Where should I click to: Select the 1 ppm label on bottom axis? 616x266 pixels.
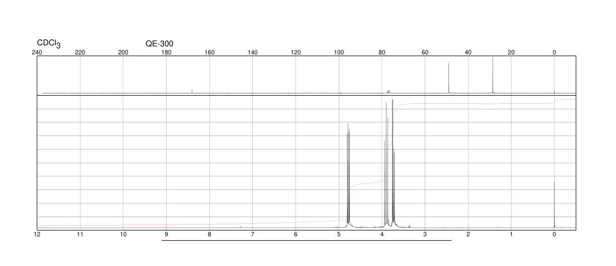click(511, 234)
